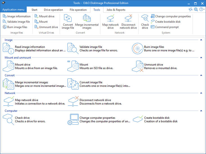Collapse the Network section
The width and height of the screenshot is (206, 154).
tap(201, 93)
